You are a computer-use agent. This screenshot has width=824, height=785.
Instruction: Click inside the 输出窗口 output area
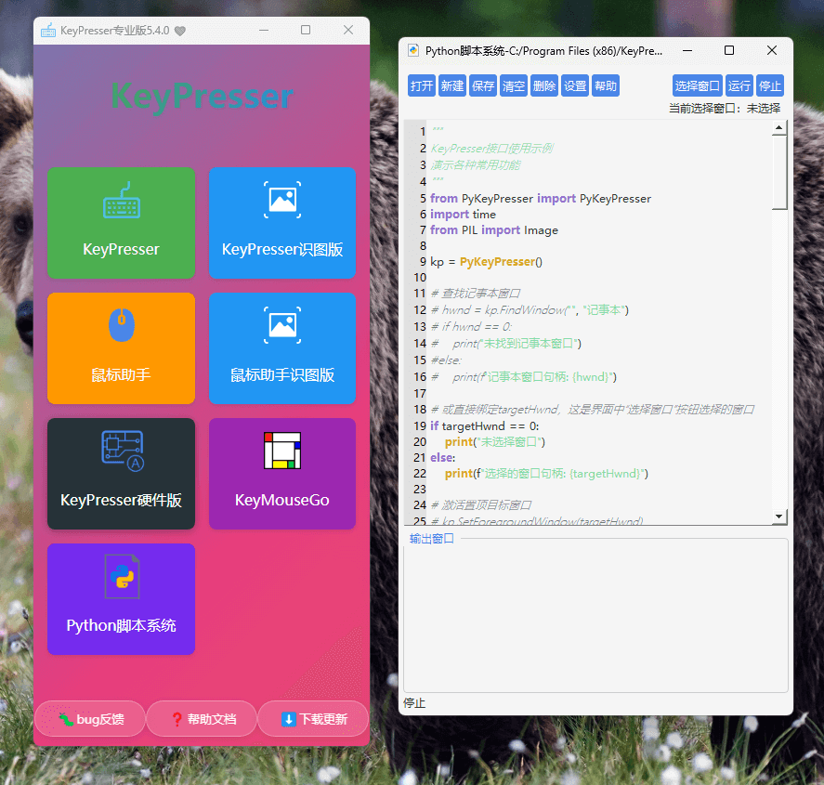595,618
